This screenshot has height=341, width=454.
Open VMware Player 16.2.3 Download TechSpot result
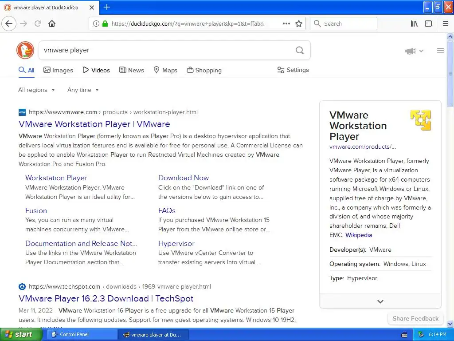[106, 299]
